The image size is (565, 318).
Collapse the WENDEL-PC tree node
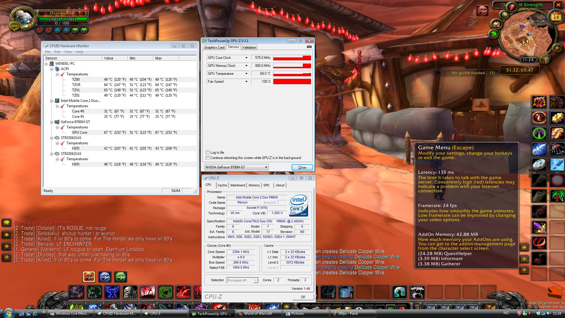(x=46, y=64)
